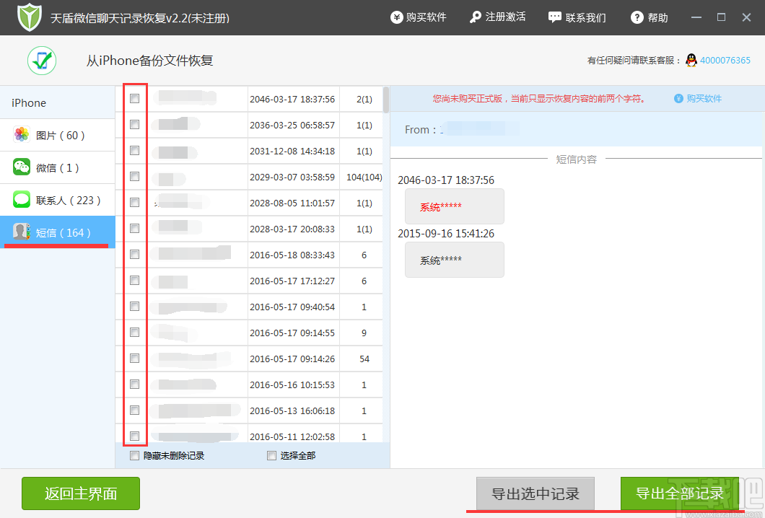Select count cell 9

point(364,333)
